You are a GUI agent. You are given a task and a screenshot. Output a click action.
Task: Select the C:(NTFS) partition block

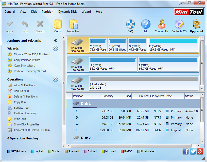[98, 45]
